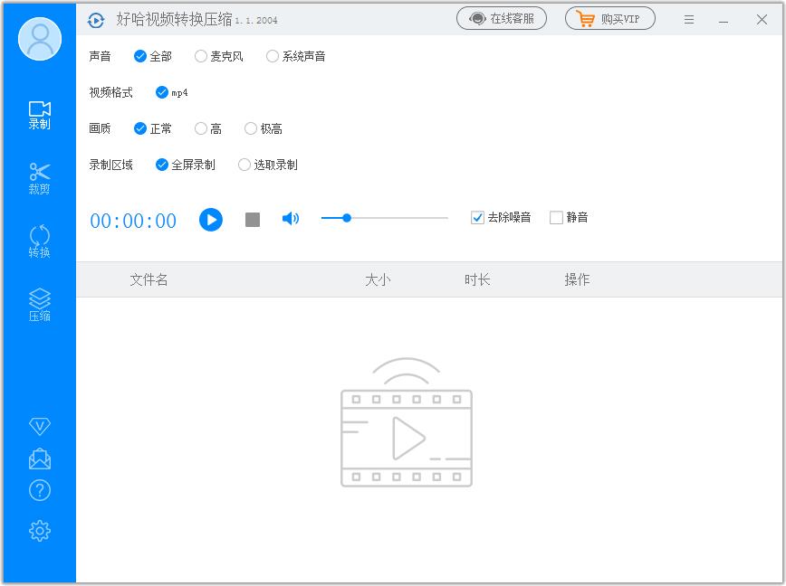Select 选取录制 region recording mode
This screenshot has height=586, width=786.
tap(244, 165)
